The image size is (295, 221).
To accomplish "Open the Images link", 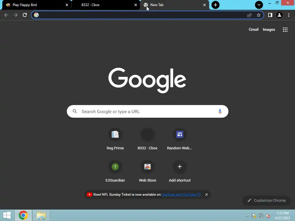I will tap(269, 30).
